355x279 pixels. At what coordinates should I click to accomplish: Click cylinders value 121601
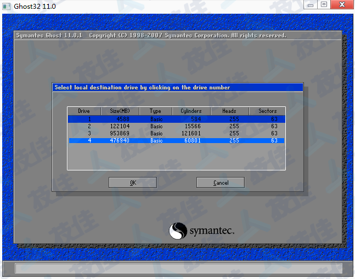click(191, 133)
